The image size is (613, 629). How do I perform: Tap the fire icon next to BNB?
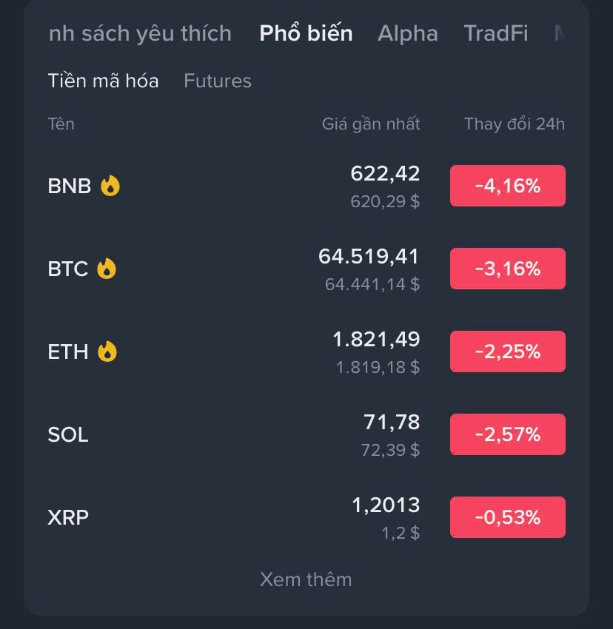pyautogui.click(x=110, y=186)
